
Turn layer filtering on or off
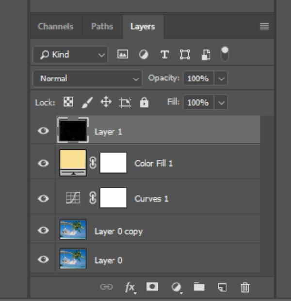click(225, 53)
